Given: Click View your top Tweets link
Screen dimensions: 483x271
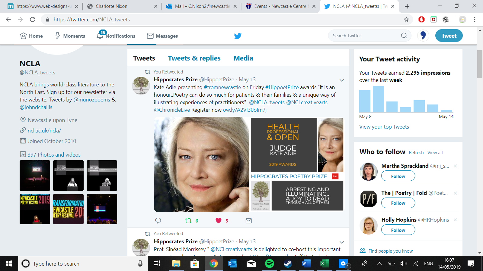Looking at the screenshot, I should [x=384, y=127].
